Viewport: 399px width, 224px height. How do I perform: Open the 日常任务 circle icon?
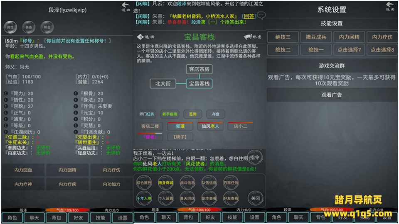[230, 182]
